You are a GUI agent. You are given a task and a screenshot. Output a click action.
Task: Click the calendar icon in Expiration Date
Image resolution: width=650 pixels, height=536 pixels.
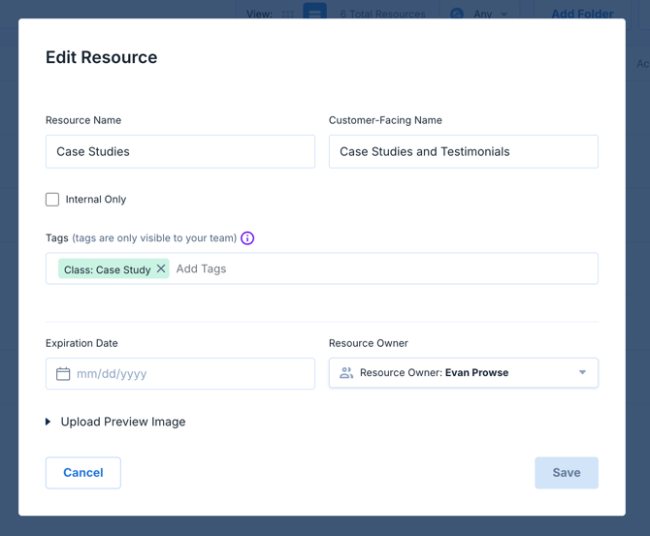click(x=63, y=374)
